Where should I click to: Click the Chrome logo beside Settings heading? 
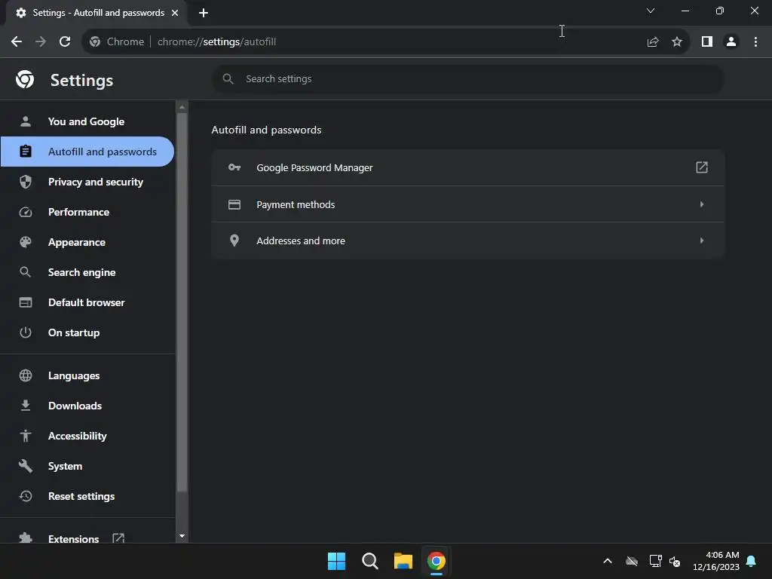25,79
